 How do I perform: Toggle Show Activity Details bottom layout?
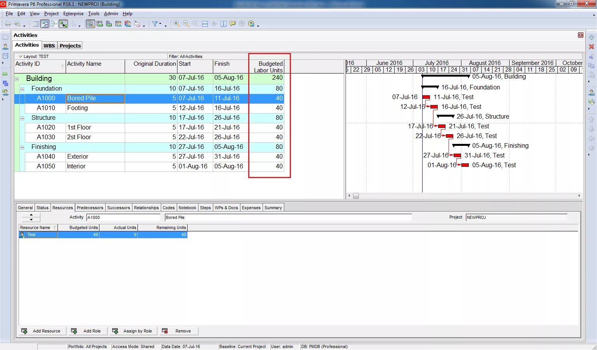click(x=91, y=24)
